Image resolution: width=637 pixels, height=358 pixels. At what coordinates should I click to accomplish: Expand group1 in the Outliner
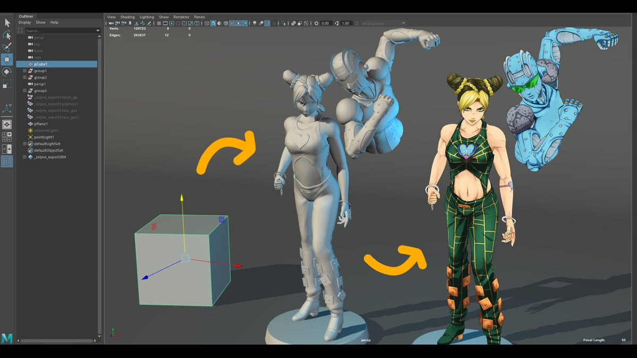(24, 71)
